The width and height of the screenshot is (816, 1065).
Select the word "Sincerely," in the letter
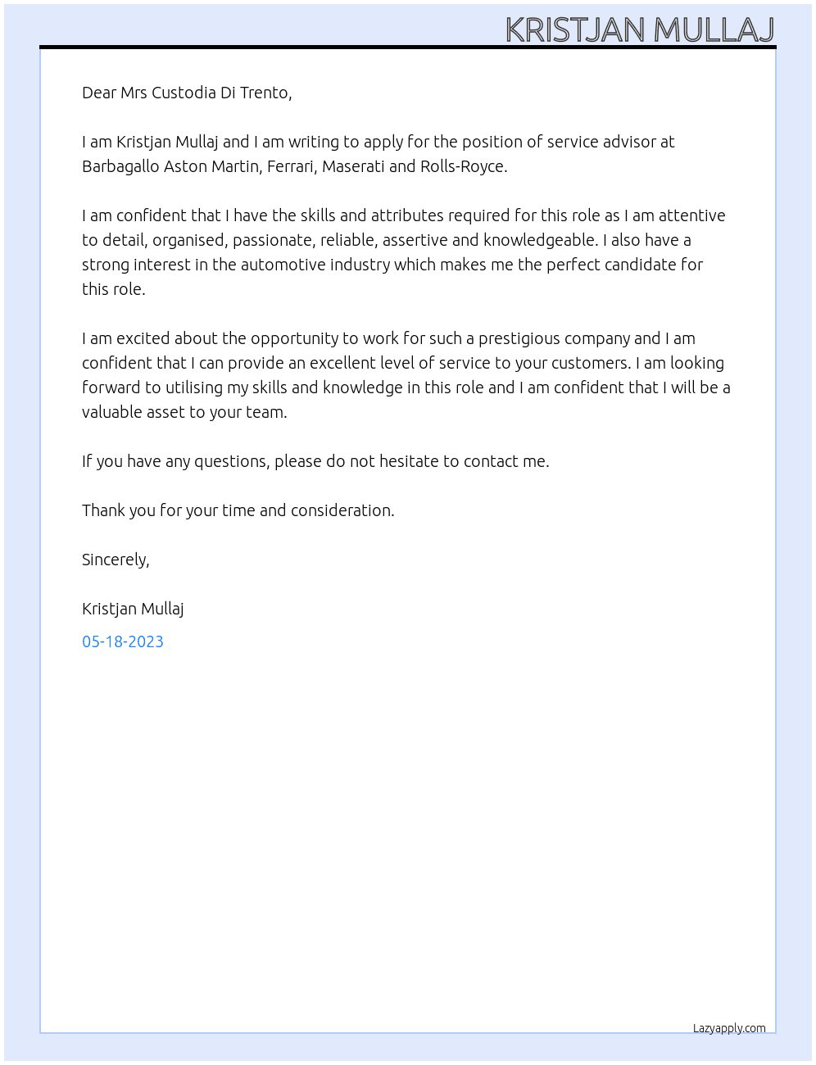point(116,560)
